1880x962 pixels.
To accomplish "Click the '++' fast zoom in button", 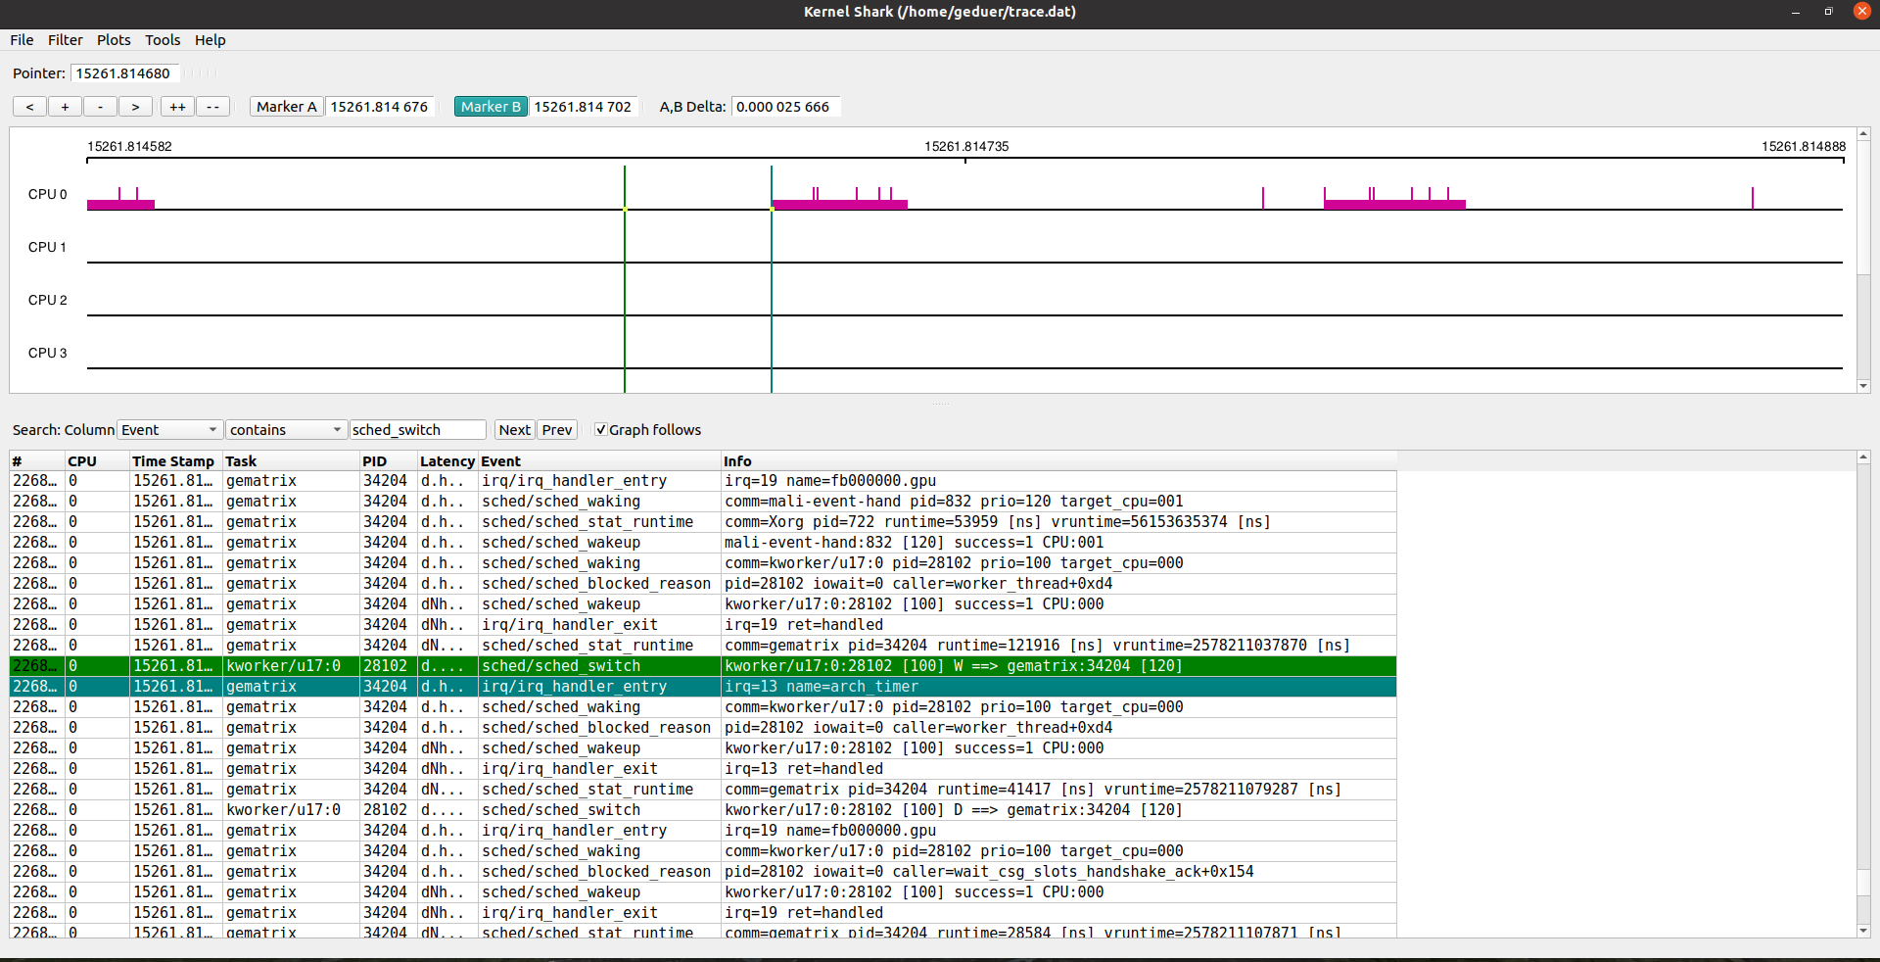I will coord(177,107).
